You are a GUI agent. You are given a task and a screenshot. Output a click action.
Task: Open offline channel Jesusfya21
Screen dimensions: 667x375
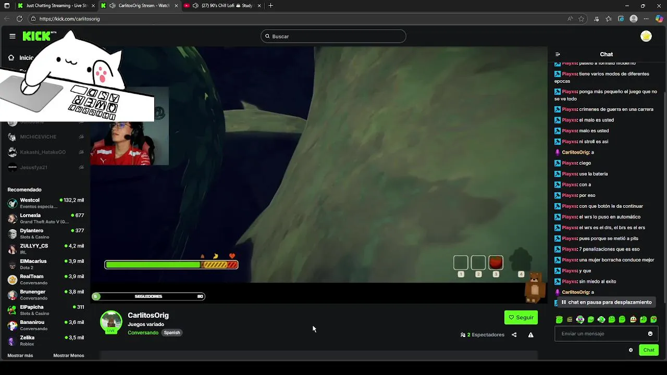(46, 168)
